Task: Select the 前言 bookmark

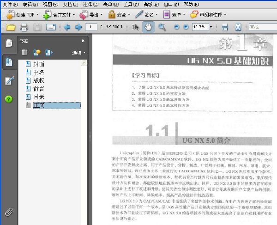Action: pyautogui.click(x=39, y=89)
